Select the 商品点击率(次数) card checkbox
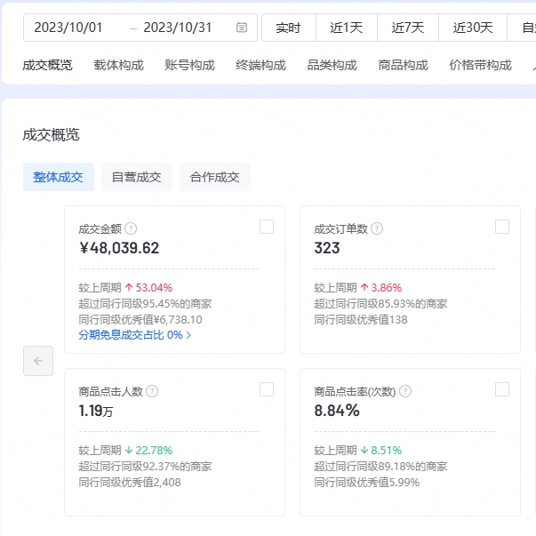Image resolution: width=536 pixels, height=536 pixels. coord(502,389)
